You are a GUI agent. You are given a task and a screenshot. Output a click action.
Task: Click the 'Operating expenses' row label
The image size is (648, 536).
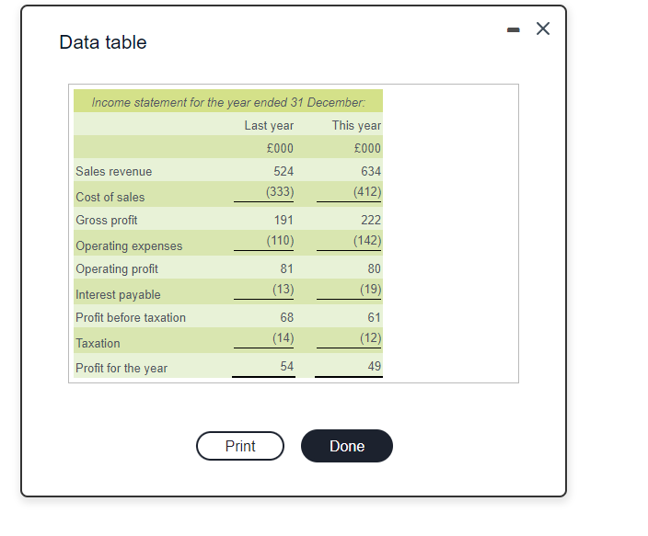point(129,245)
